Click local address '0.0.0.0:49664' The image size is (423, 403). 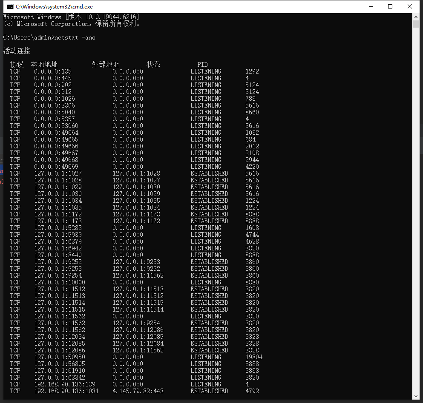56,133
